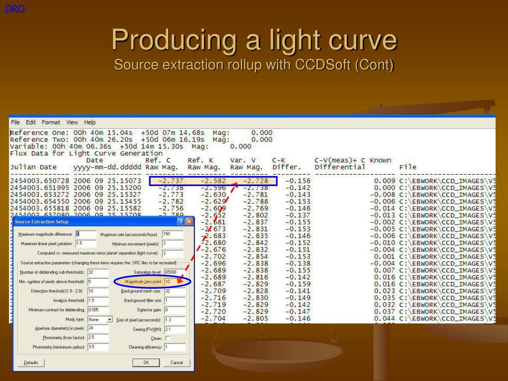Click Ref. C raw magnitude -2.737

click(x=171, y=181)
